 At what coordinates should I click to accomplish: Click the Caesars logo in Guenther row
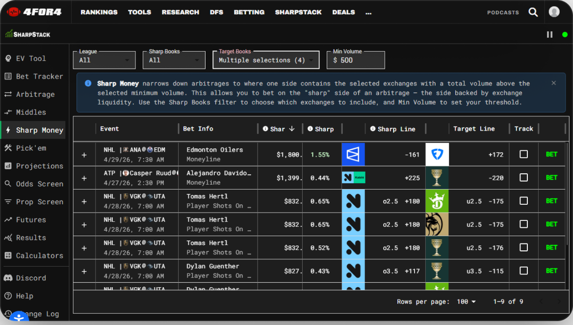[x=437, y=271]
